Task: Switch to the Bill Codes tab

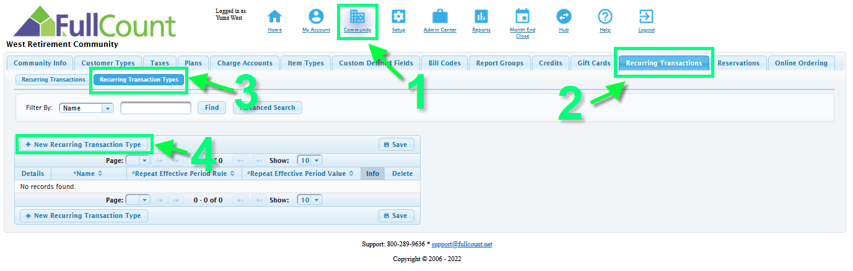Action: (444, 63)
